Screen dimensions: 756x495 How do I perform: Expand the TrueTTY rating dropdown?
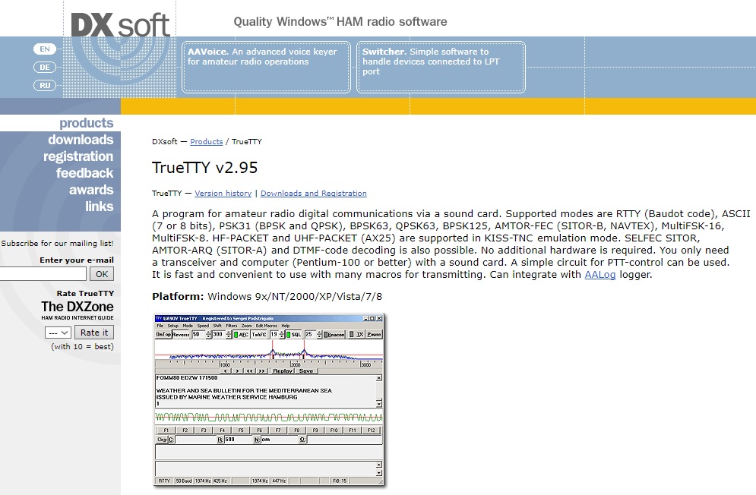58,333
